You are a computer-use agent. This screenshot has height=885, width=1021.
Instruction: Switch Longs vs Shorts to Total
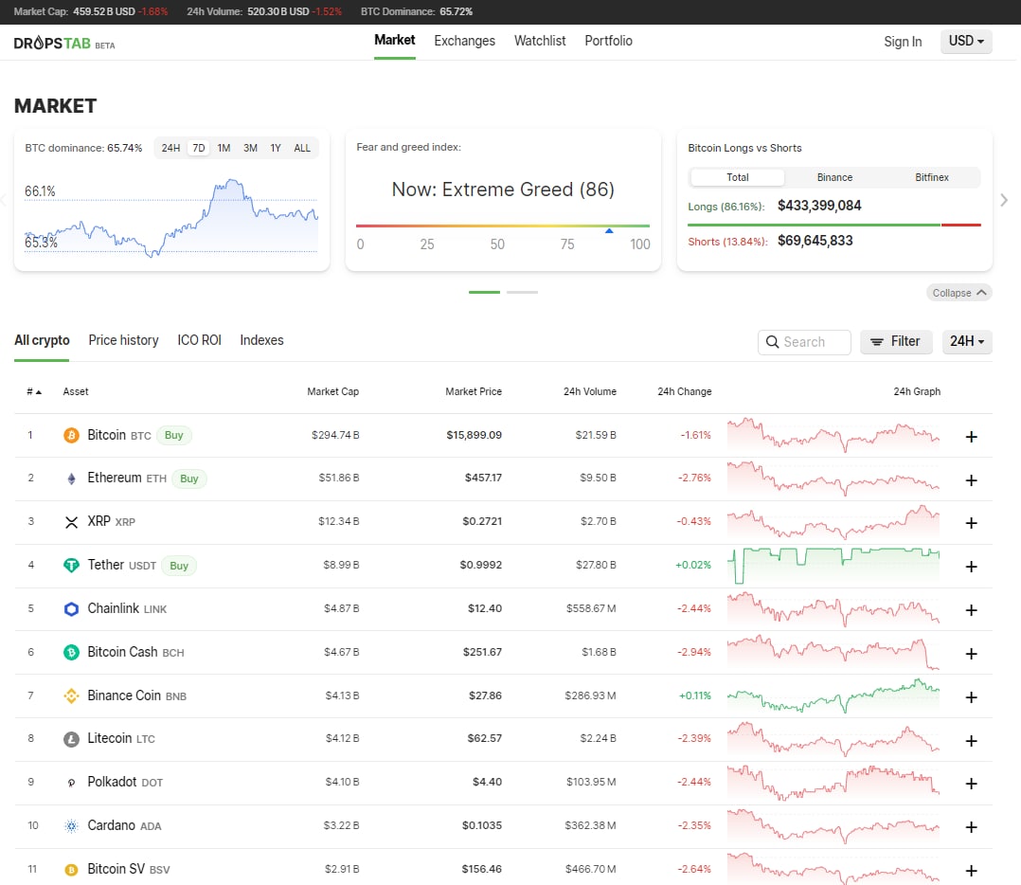[x=737, y=177]
